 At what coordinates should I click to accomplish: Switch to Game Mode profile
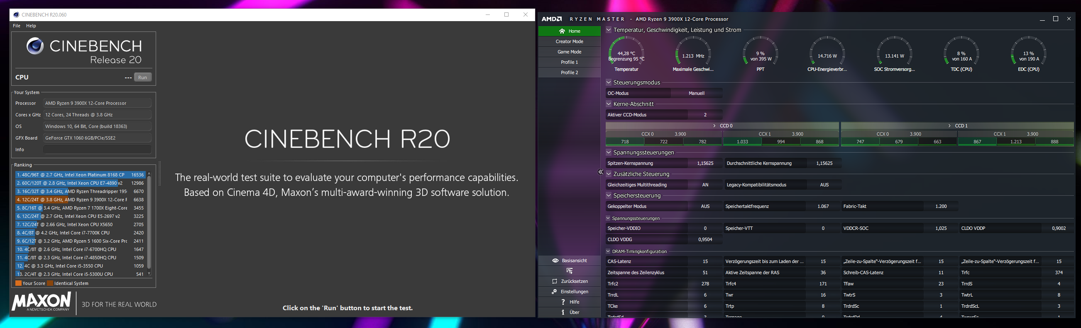tap(570, 52)
